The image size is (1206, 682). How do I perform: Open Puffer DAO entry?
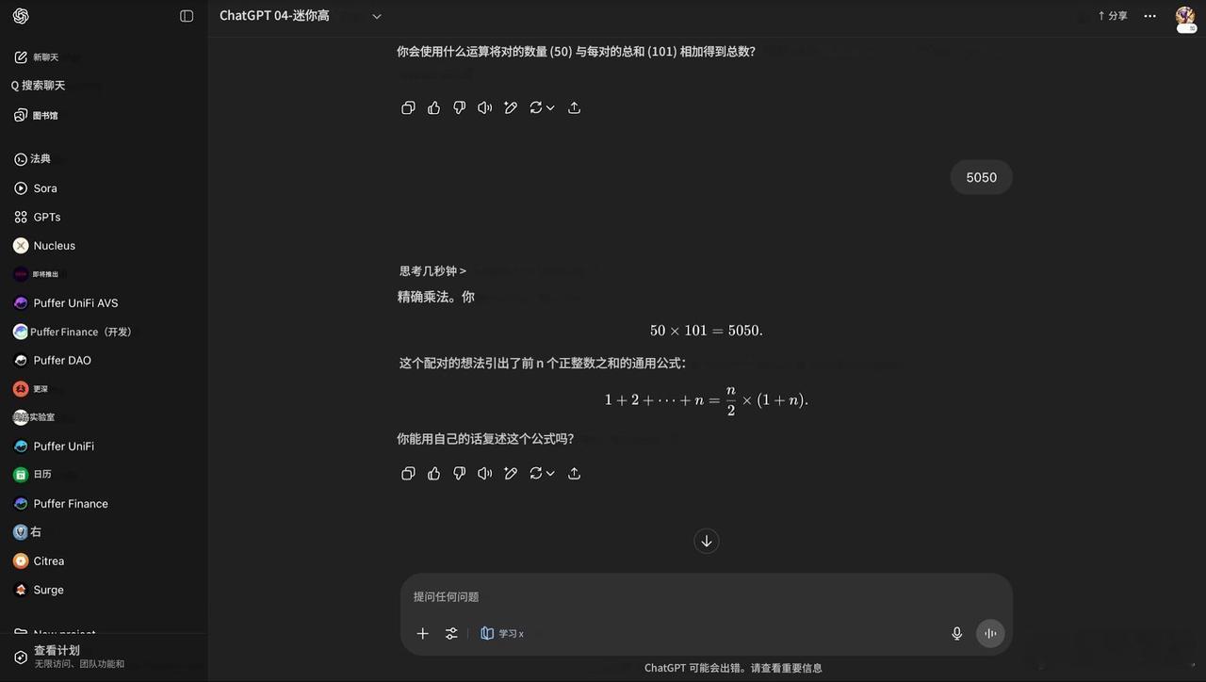53,360
